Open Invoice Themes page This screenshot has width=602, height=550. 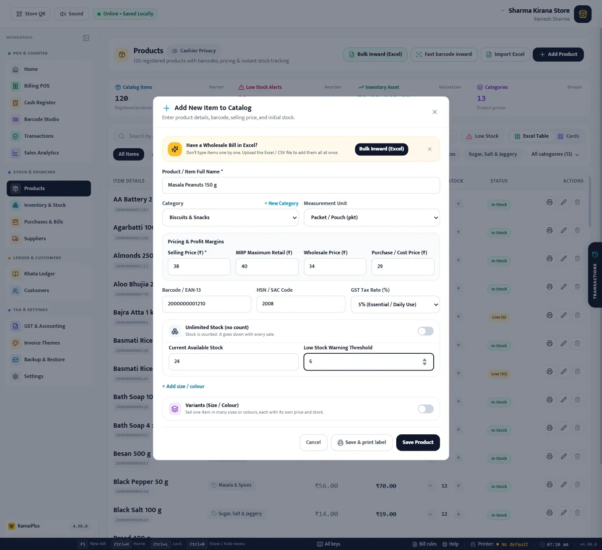48,343
